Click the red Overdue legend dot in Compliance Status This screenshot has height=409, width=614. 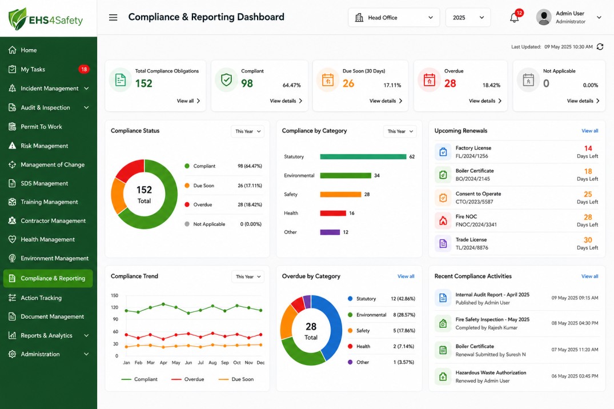(187, 204)
